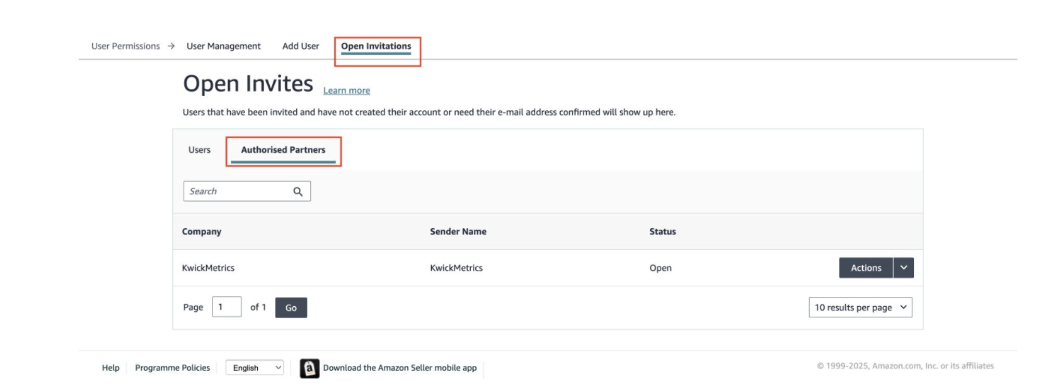Screen dimensions: 1058x391
Task: Switch to the Users sub-tab
Action: 199,150
